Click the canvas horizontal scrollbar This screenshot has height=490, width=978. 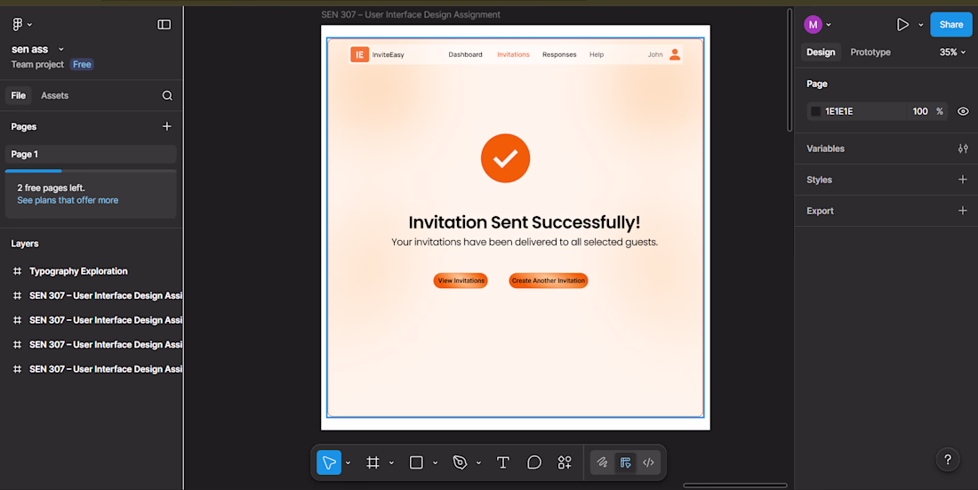tap(735, 485)
